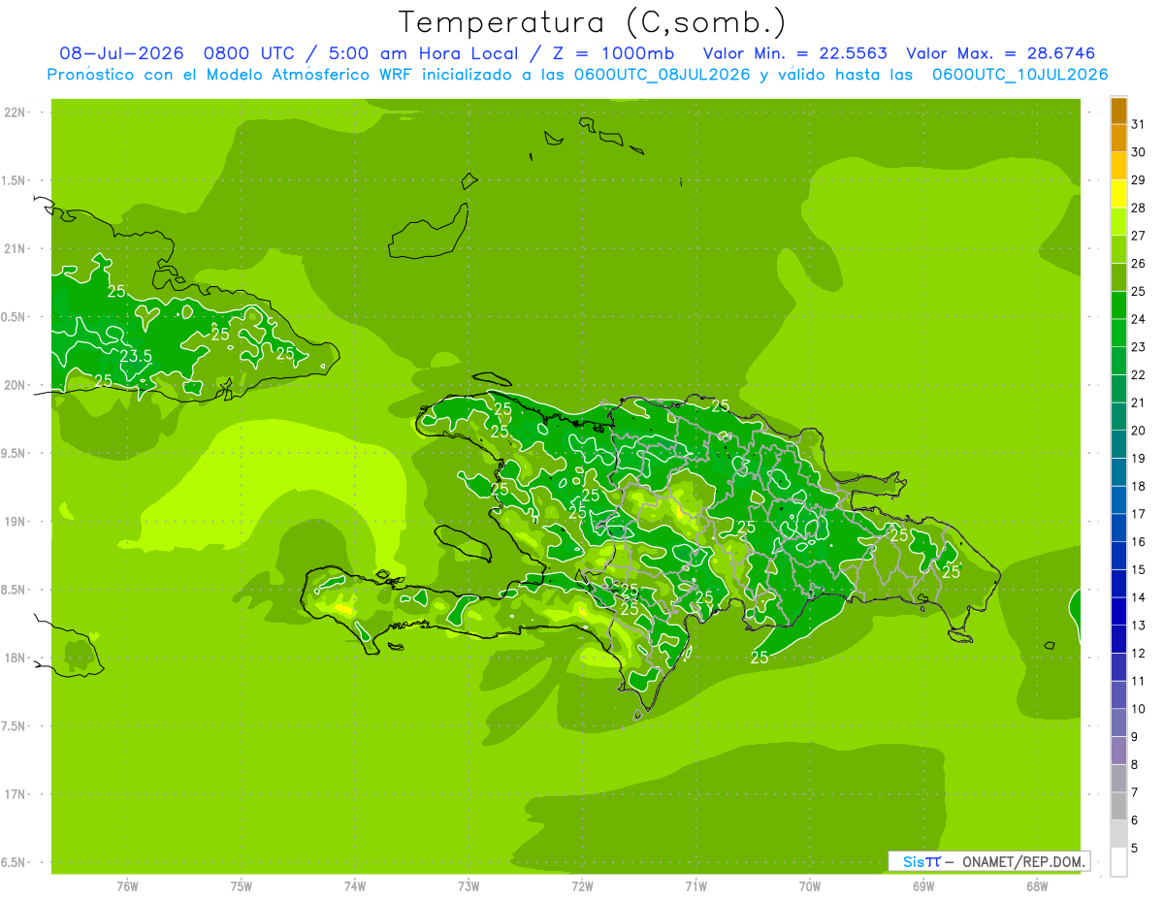The width and height of the screenshot is (1164, 899).
Task: Click the 72W longitude axis label
Action: tap(582, 885)
